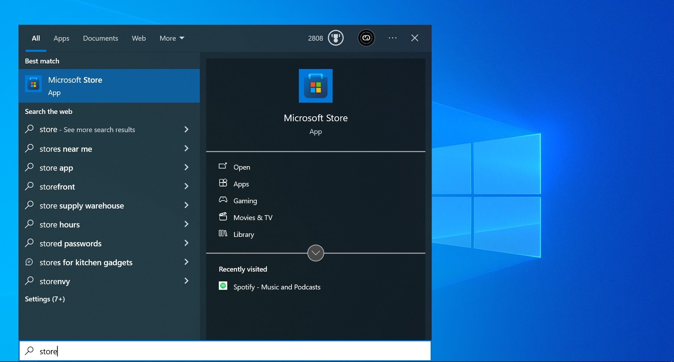Expand arrow next to 'stored passwords'
The height and width of the screenshot is (362, 674).
point(187,243)
